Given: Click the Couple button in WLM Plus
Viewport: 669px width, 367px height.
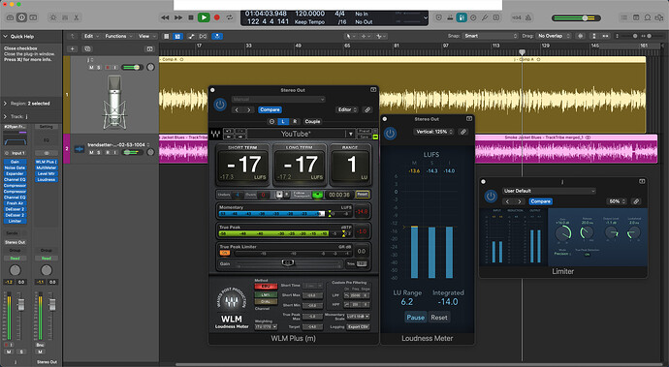Looking at the screenshot, I should tap(312, 121).
